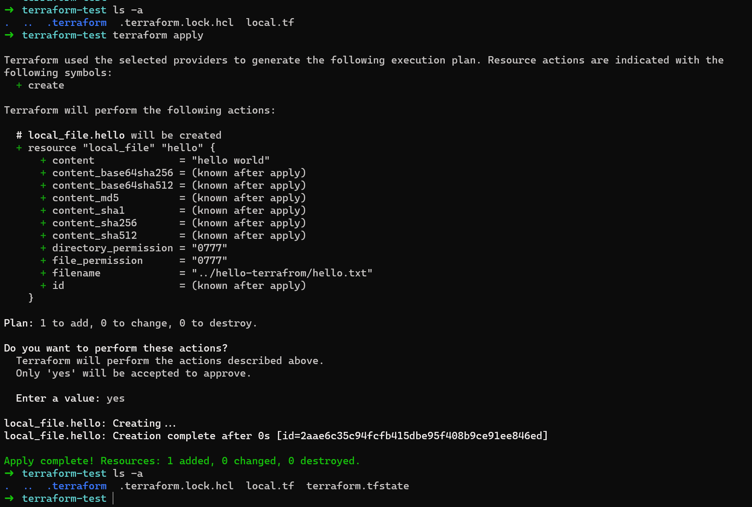
Task: Click the green plus sign beside "create"
Action: 19,85
